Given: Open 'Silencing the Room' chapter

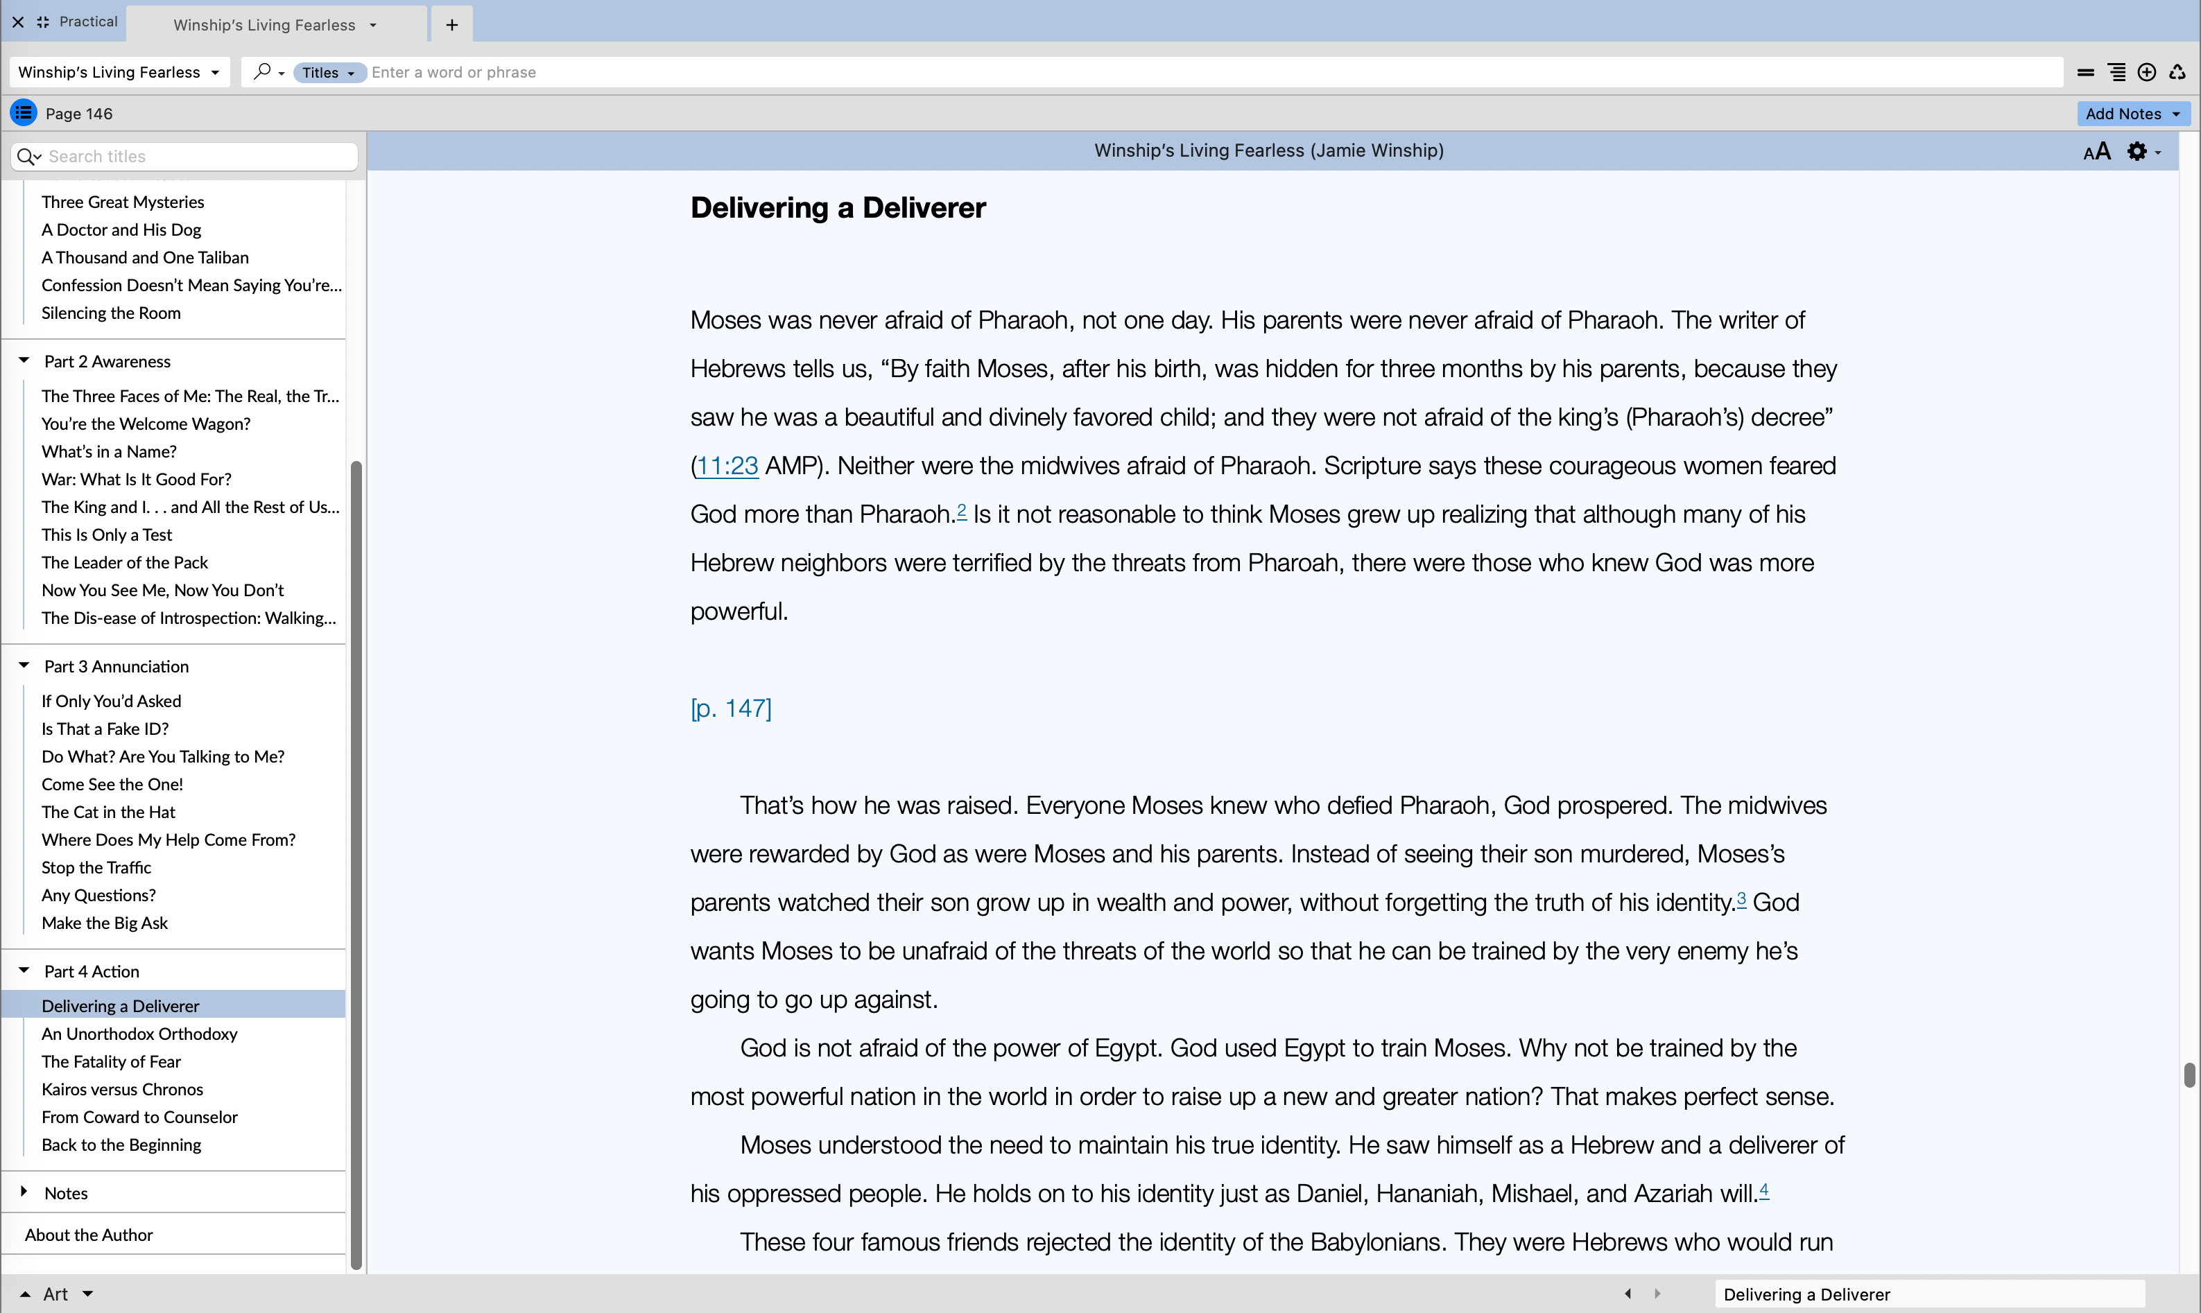Looking at the screenshot, I should (111, 313).
